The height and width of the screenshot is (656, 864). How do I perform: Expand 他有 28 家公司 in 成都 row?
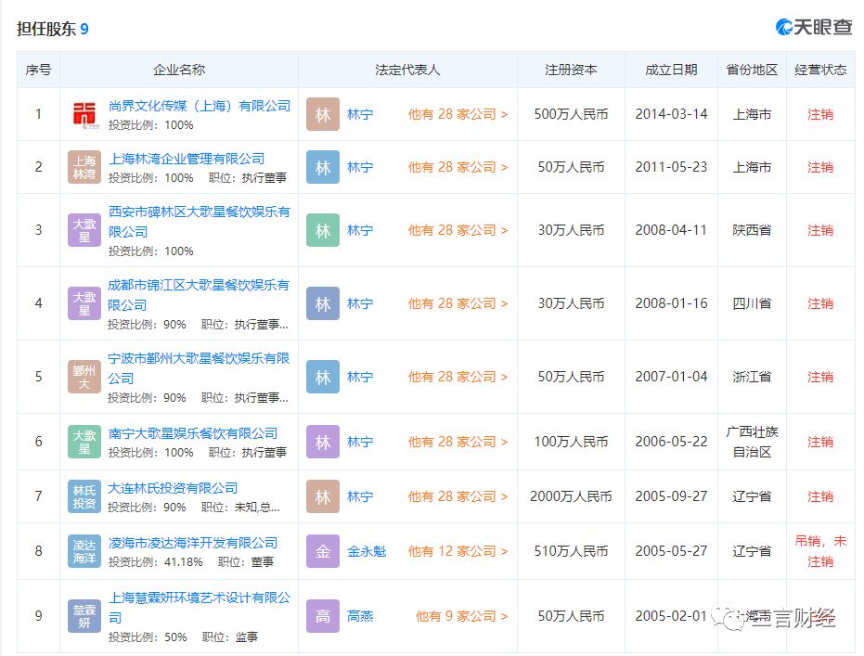click(458, 303)
